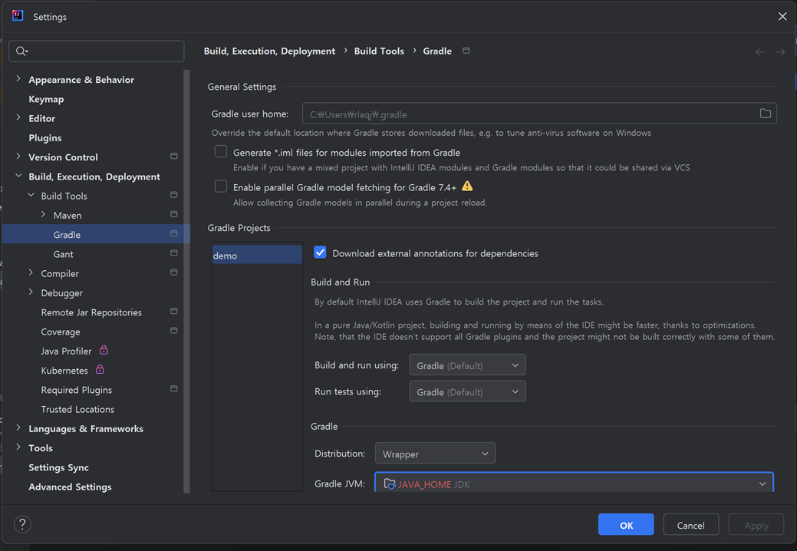The image size is (797, 551).
Task: Expand the Maven node
Action: (x=43, y=215)
